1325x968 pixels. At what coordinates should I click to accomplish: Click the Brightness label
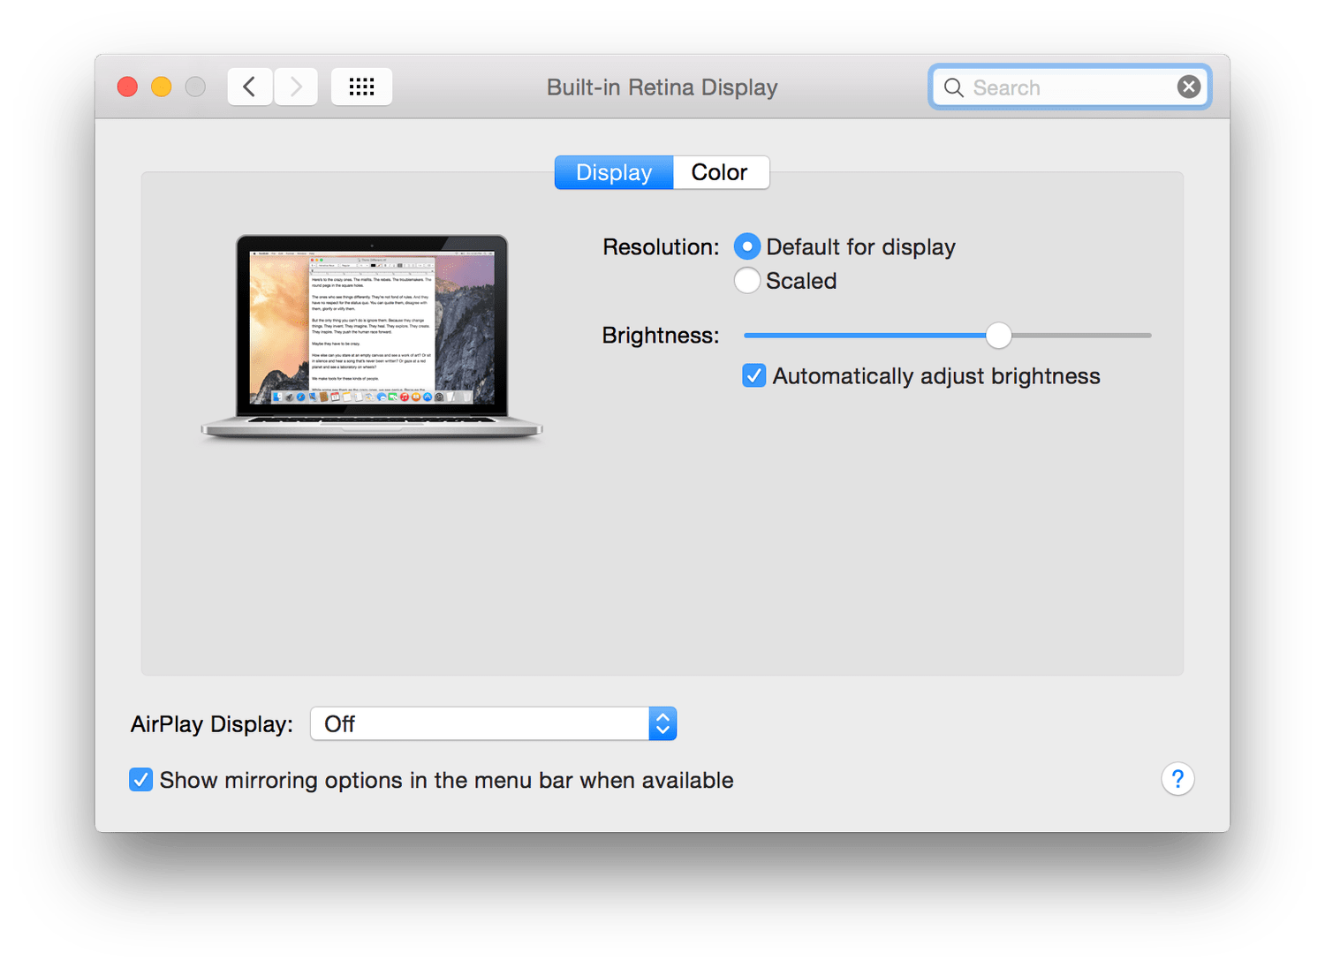pyautogui.click(x=661, y=336)
